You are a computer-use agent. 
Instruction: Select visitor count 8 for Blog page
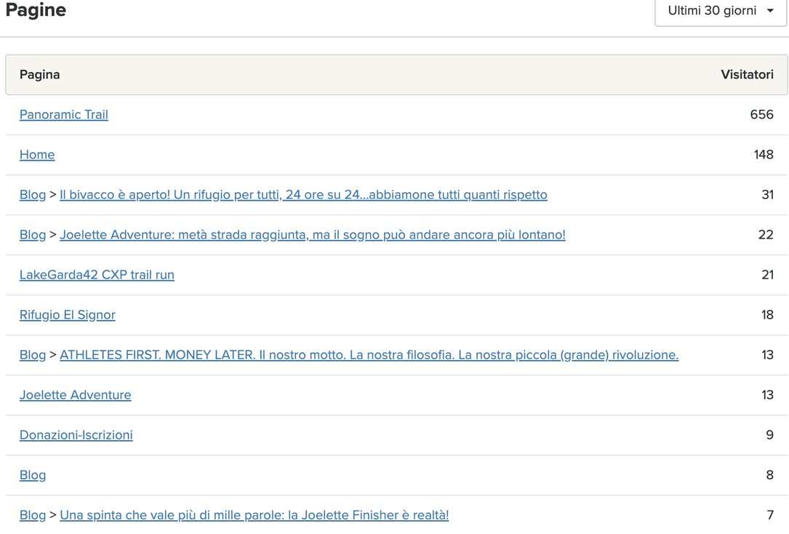[770, 475]
